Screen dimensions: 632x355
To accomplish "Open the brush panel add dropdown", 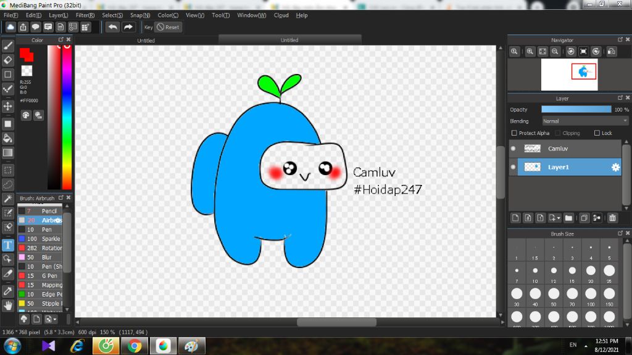I will tap(51, 319).
